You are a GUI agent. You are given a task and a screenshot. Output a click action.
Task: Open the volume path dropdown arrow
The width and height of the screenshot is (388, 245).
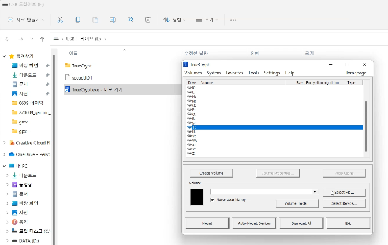click(315, 192)
